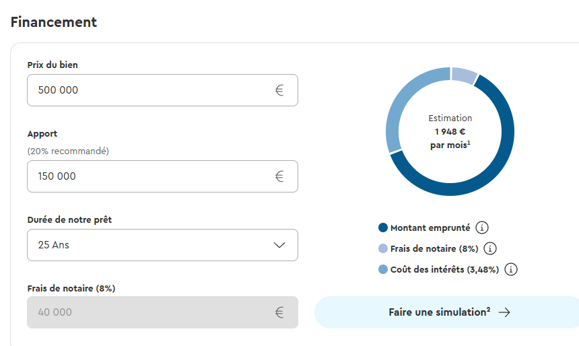Click medium blue Coût des intérêts legend dot

(384, 269)
